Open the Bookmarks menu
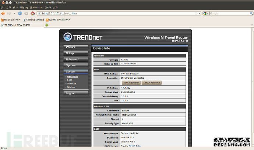This screenshot has height=150, width=254. (36, 7)
